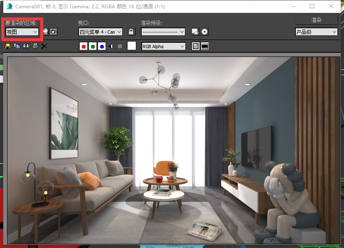344x248 pixels.
Task: Expand the 产品级 render mode dropdown
Action: (316, 32)
